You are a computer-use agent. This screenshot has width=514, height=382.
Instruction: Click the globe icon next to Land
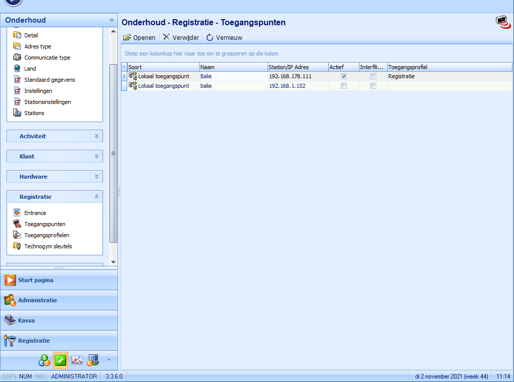click(17, 69)
